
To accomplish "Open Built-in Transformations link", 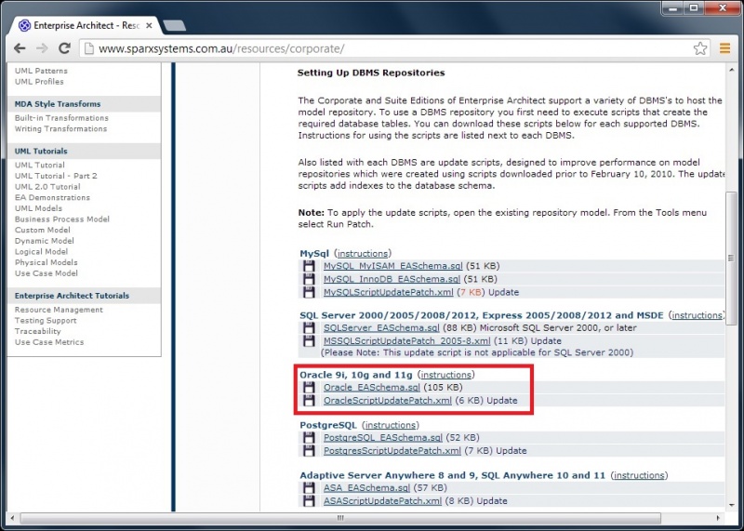I will [61, 118].
